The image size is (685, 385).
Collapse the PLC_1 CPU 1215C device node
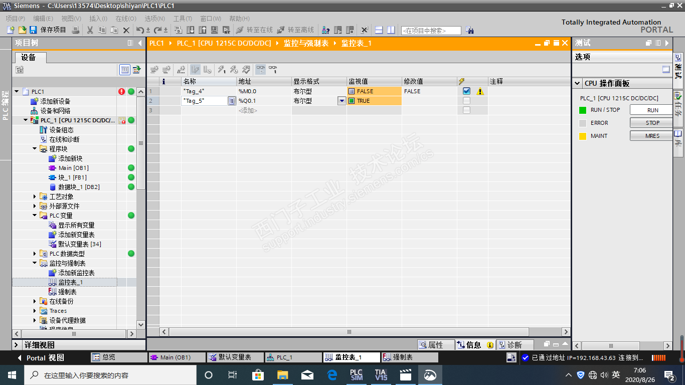[26, 120]
